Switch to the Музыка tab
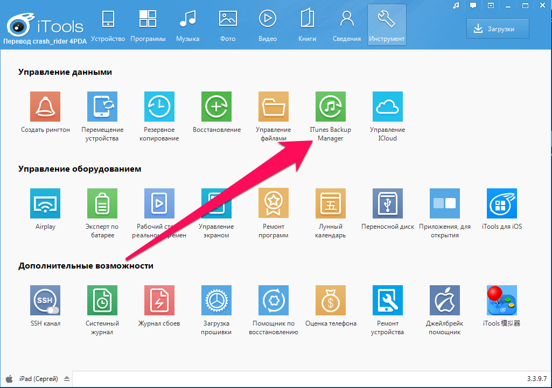Screen dimensions: 552x388 coord(187,25)
